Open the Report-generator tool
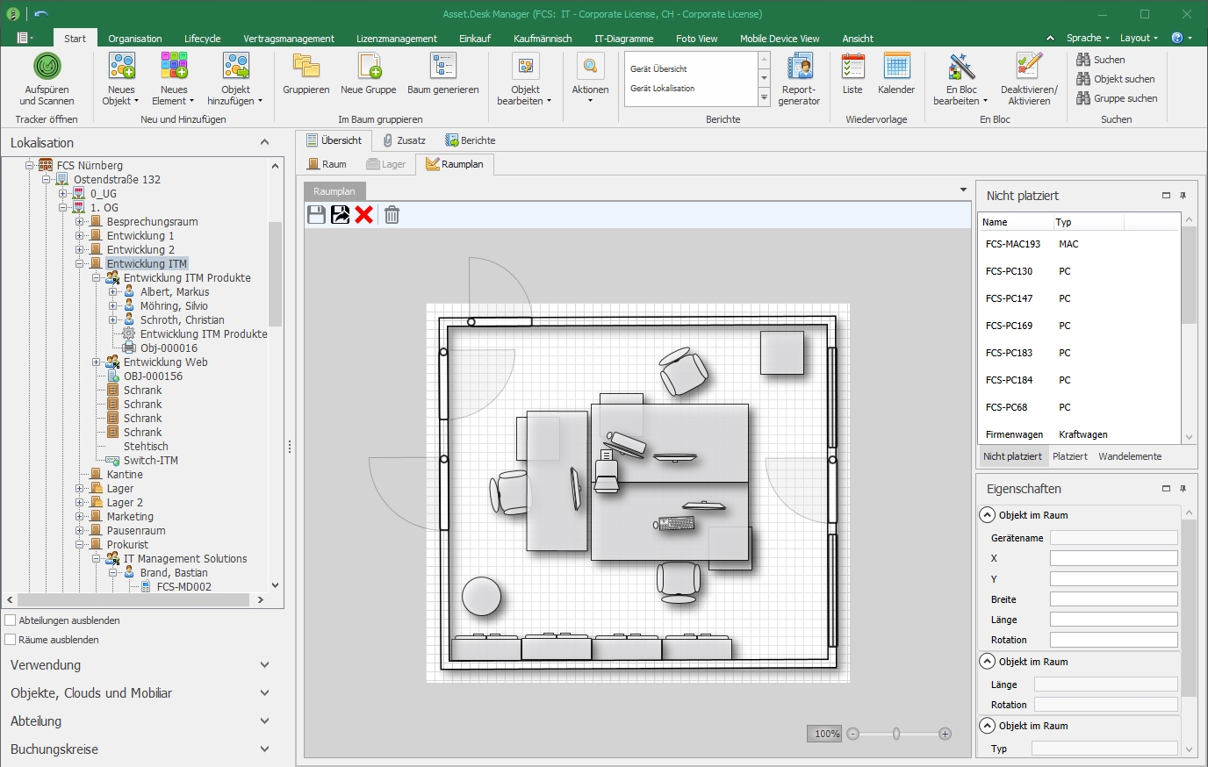1208x767 pixels. tap(799, 67)
